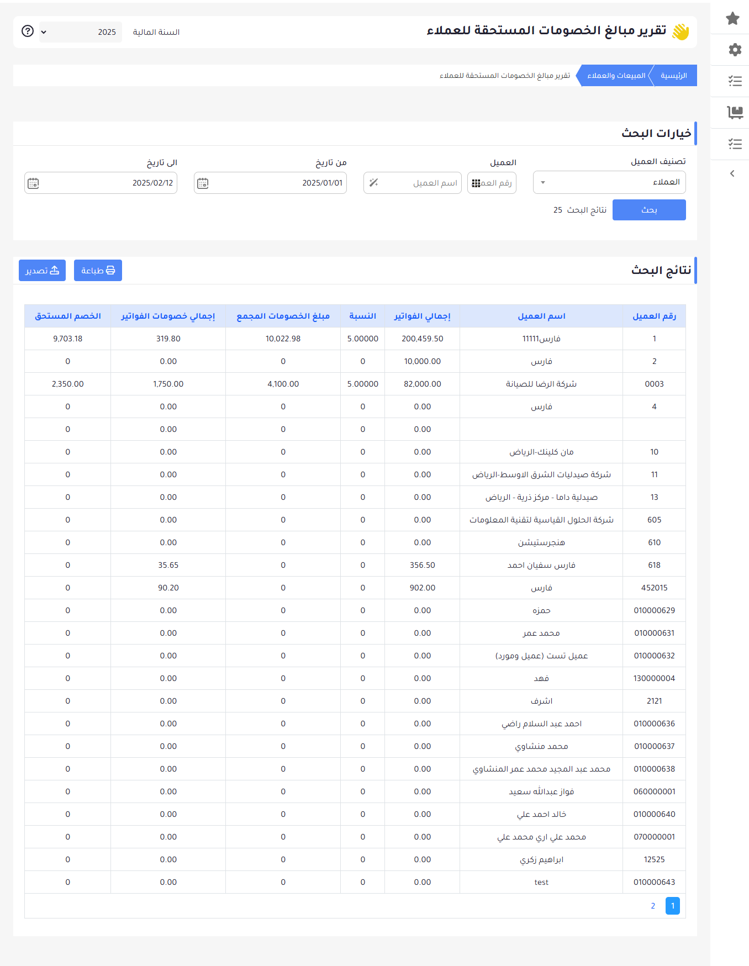
Task: Click the current page 1 button
Action: [673, 906]
